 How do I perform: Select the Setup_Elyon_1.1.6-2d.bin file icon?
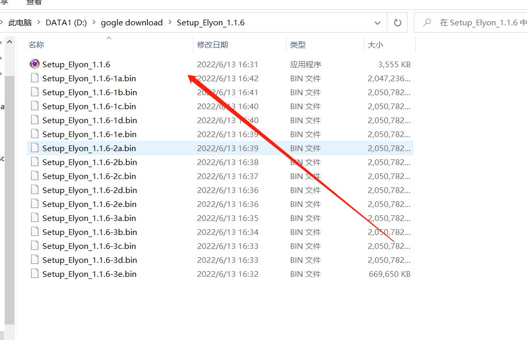pos(35,190)
